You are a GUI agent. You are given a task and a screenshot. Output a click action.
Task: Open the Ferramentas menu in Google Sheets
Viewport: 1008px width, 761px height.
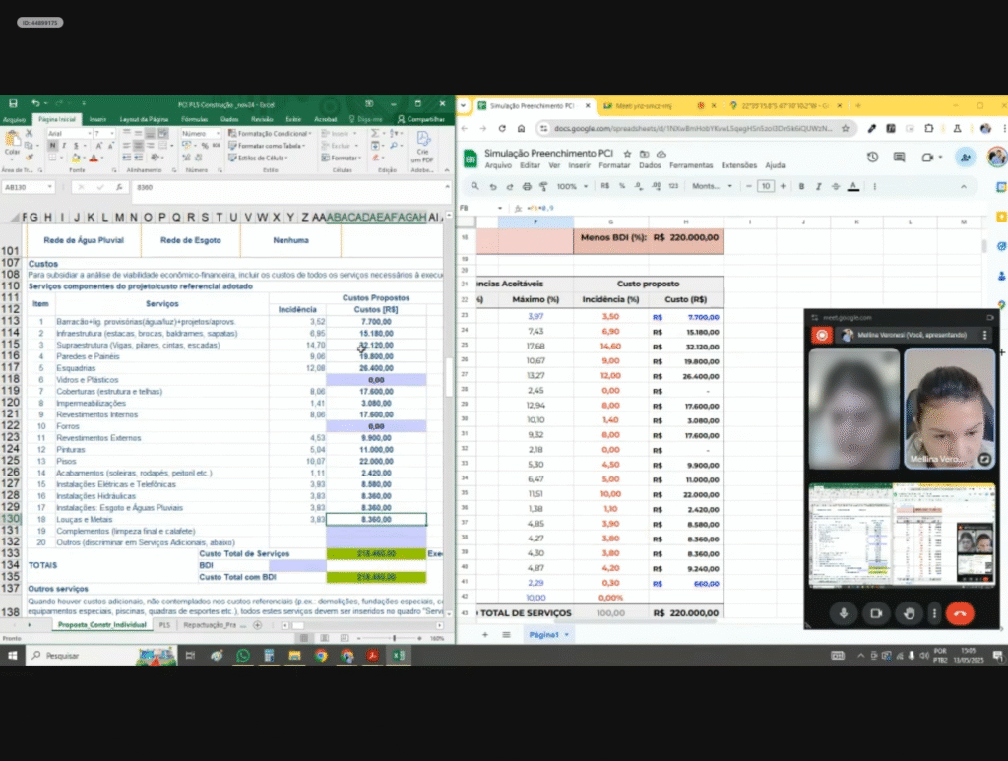pos(690,165)
